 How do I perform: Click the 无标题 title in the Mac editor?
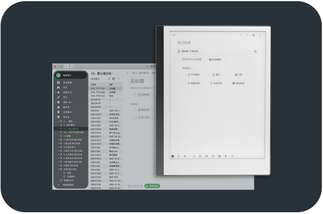(x=137, y=81)
